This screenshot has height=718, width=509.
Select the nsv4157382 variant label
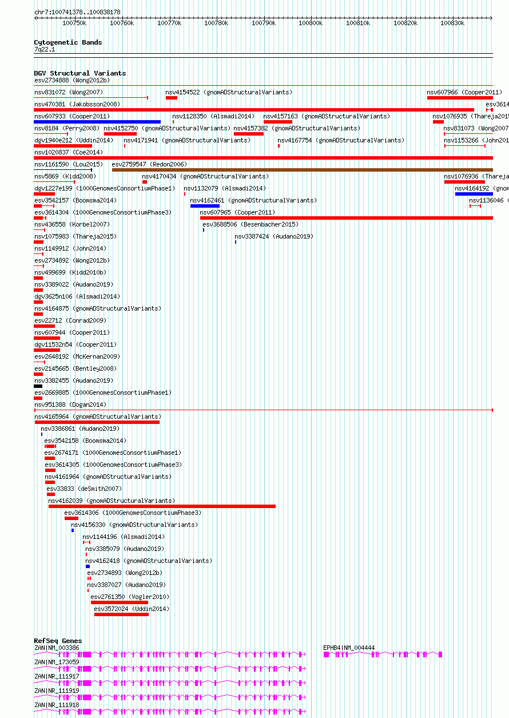coord(297,129)
